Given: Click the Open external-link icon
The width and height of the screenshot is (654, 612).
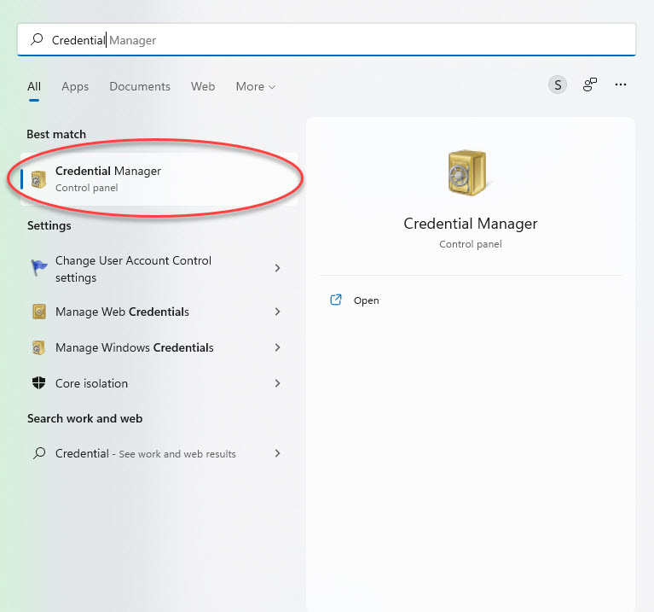Looking at the screenshot, I should 336,300.
